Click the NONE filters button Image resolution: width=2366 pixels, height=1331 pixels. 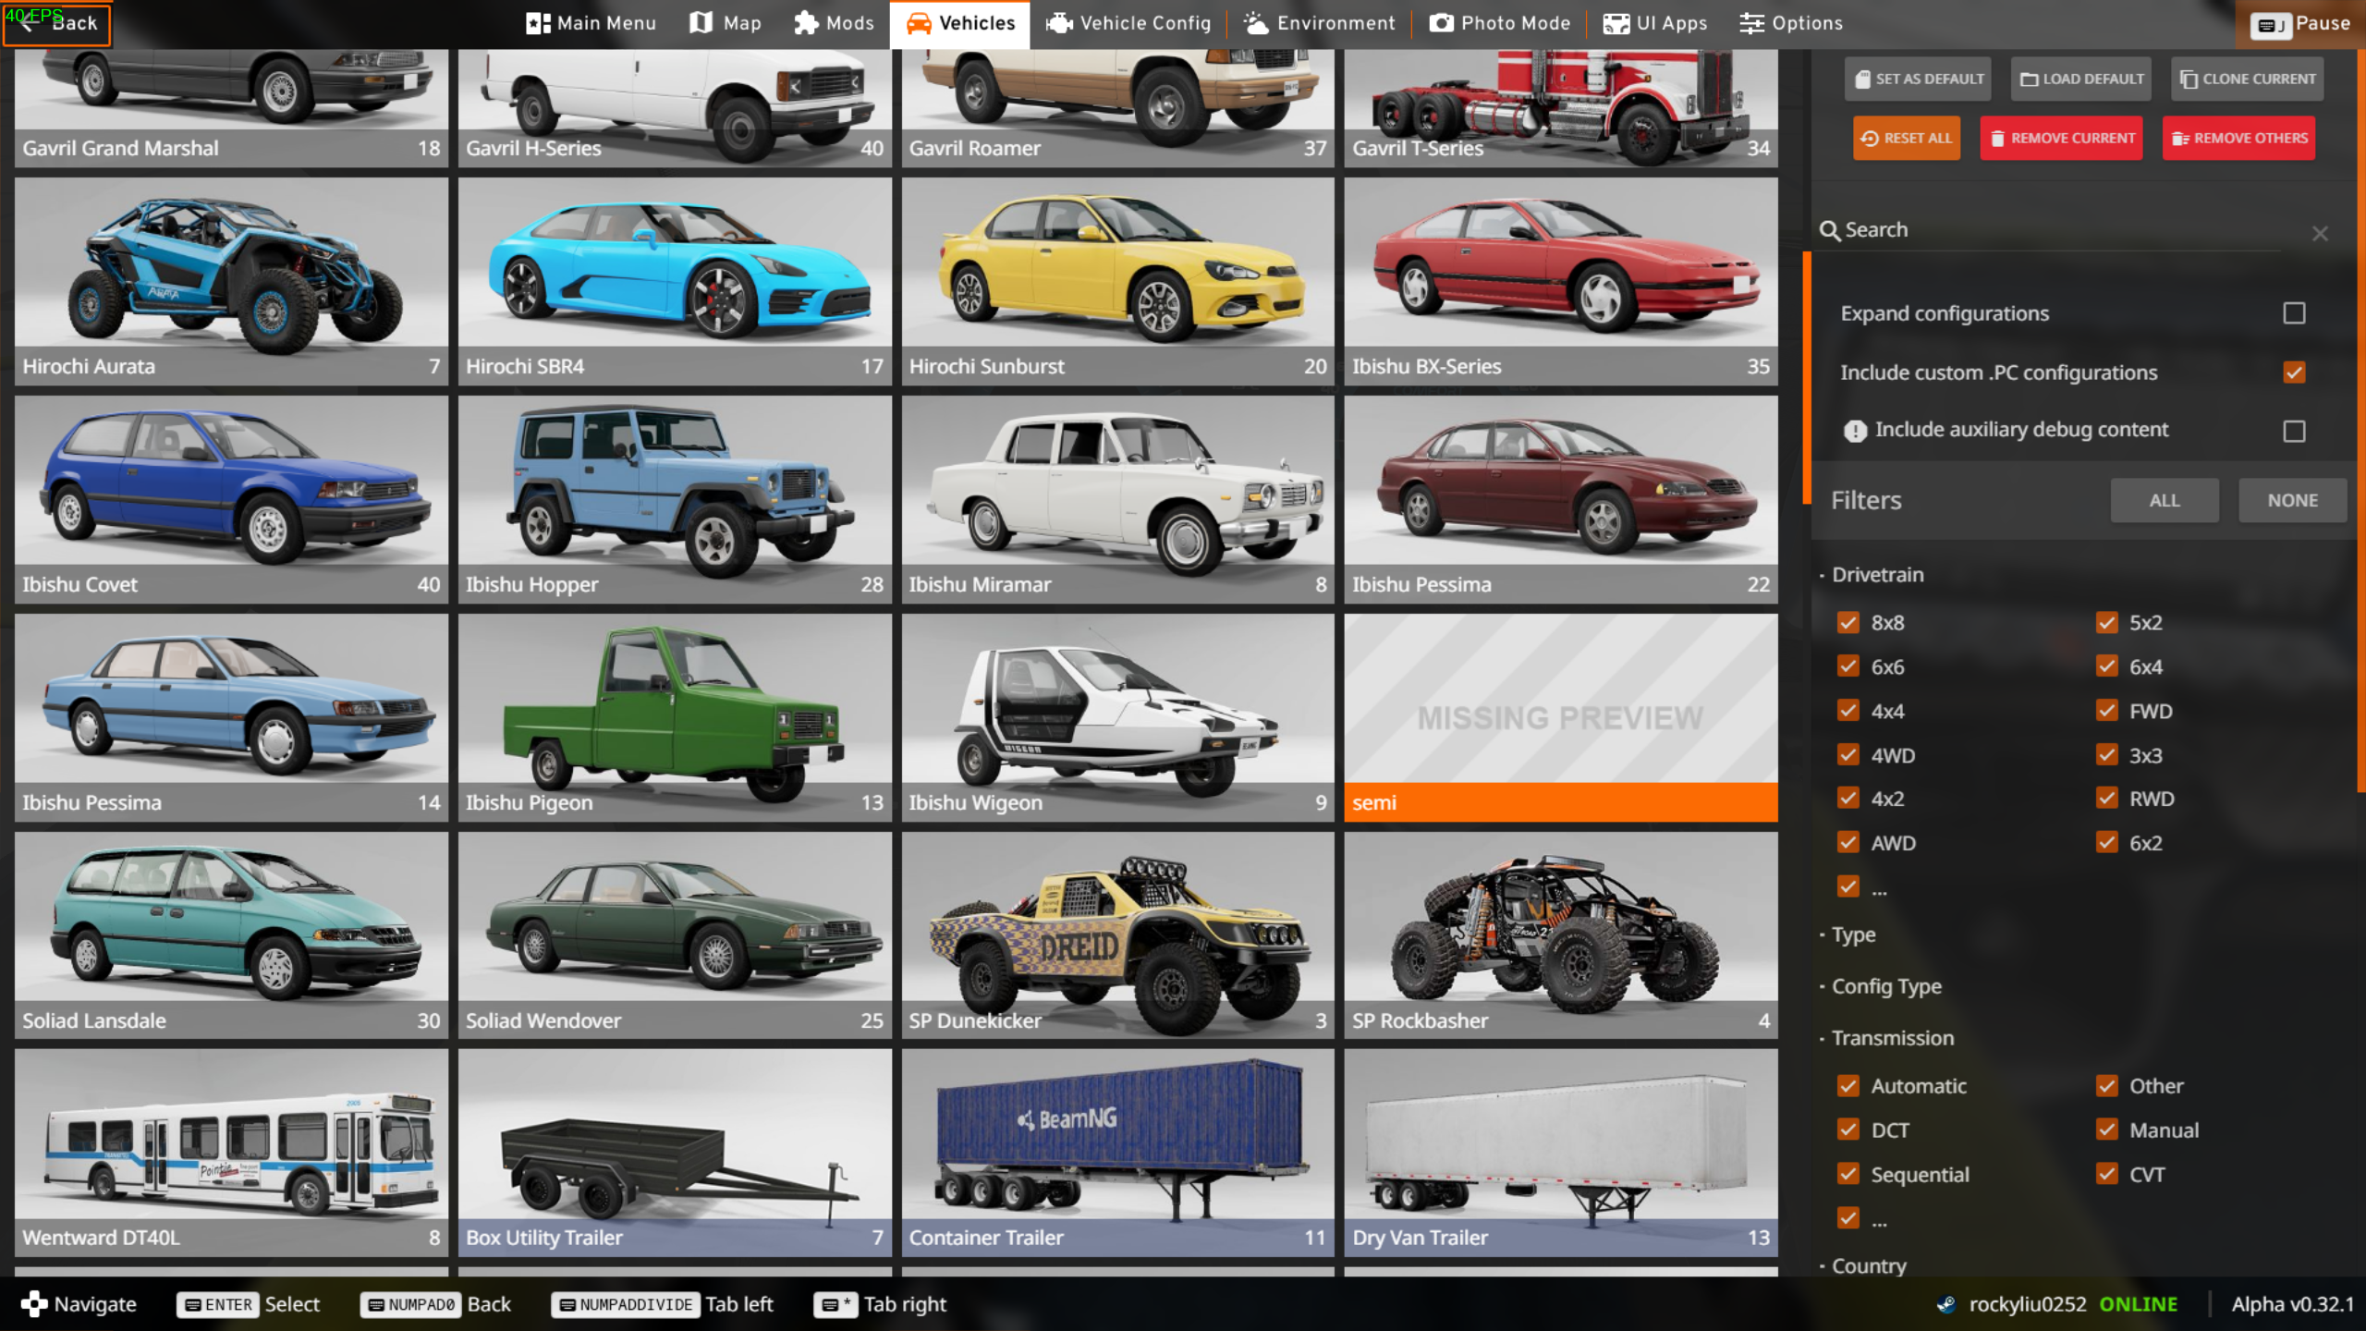coord(2291,500)
